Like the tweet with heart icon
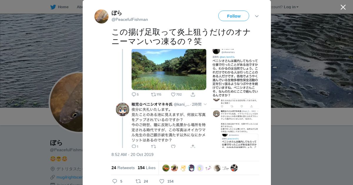This screenshot has width=353, height=185. (x=161, y=181)
